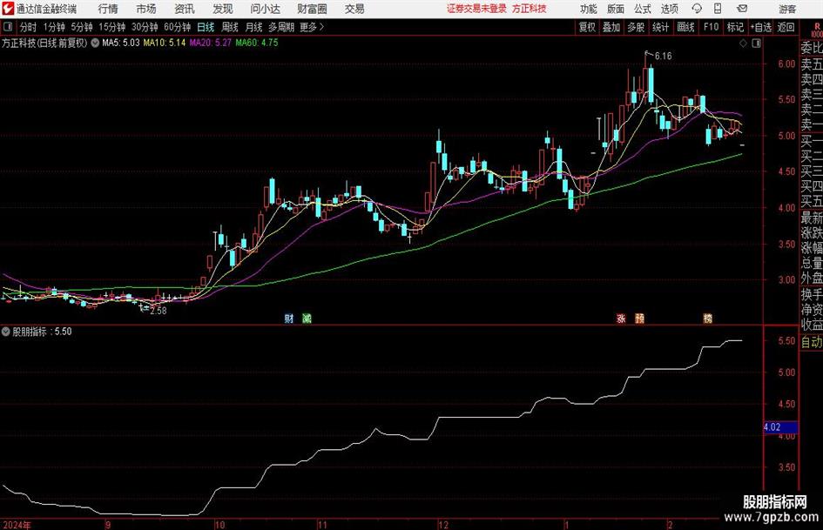
Task: Open the 资讯 menu
Action: click(185, 9)
